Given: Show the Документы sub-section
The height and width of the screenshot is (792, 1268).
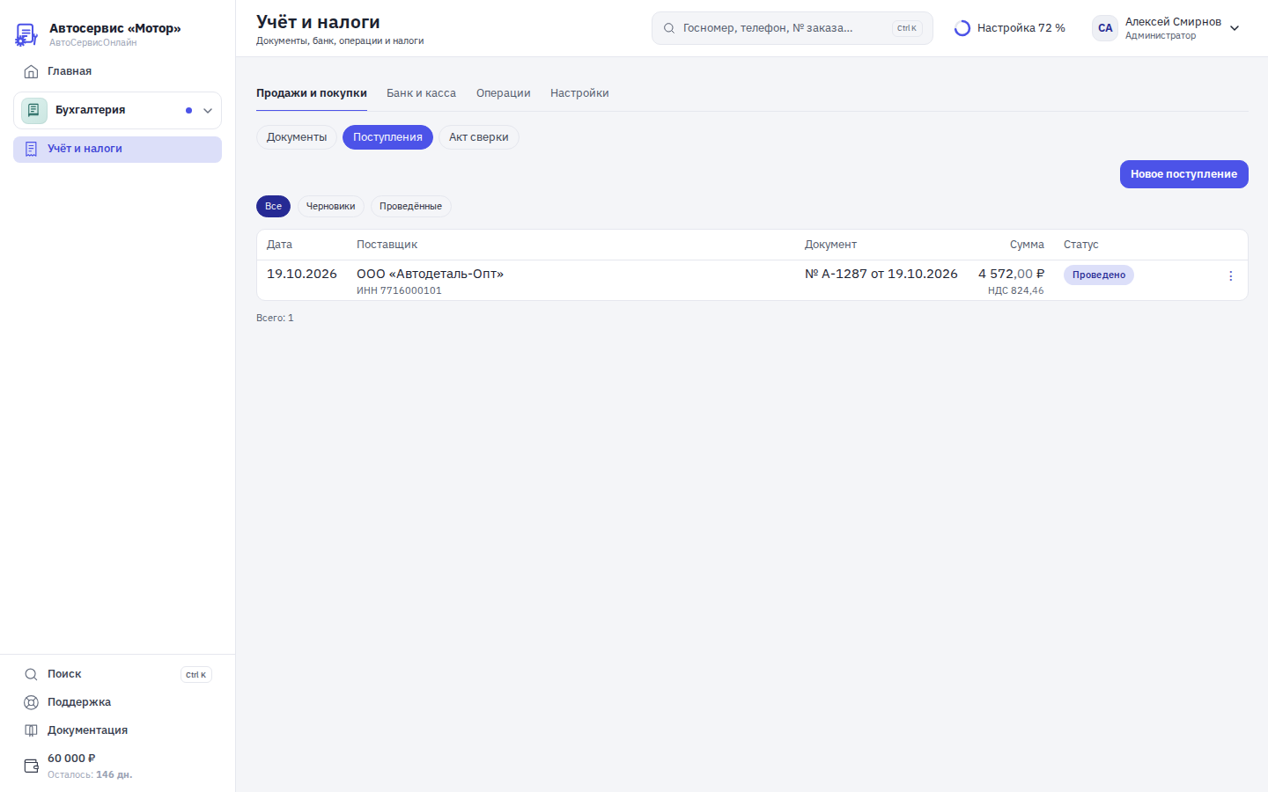Looking at the screenshot, I should pos(297,137).
